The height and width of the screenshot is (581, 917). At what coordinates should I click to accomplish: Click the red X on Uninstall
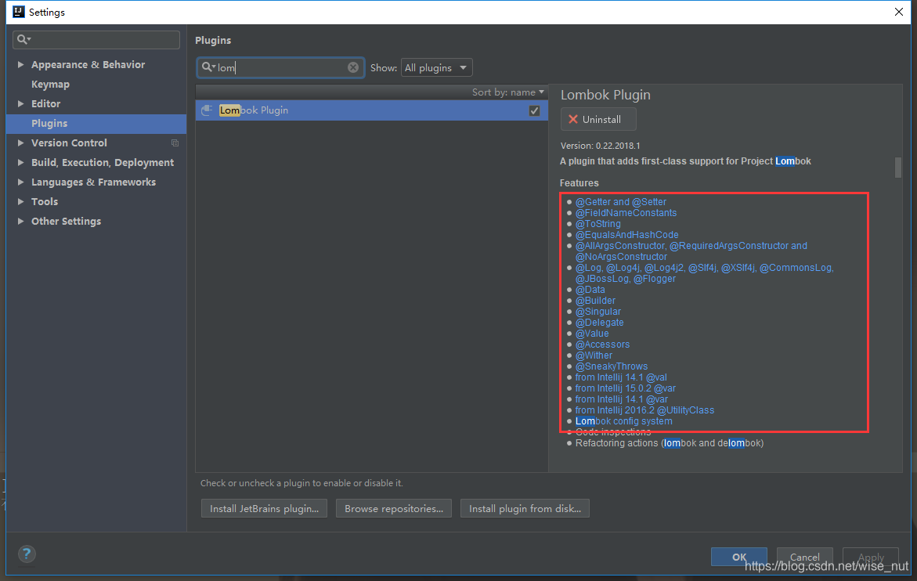tap(573, 119)
